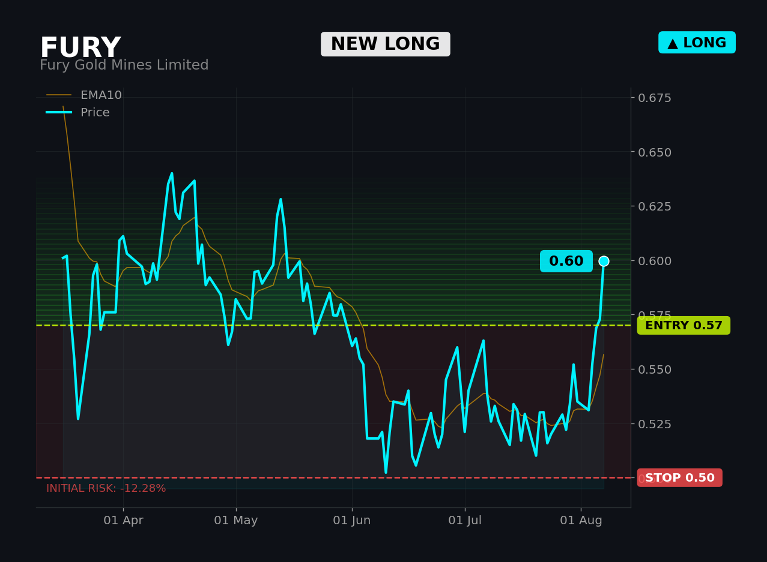Click the ENTRY 0.57 label
Viewport: 767px width, 562px height.
coord(684,326)
